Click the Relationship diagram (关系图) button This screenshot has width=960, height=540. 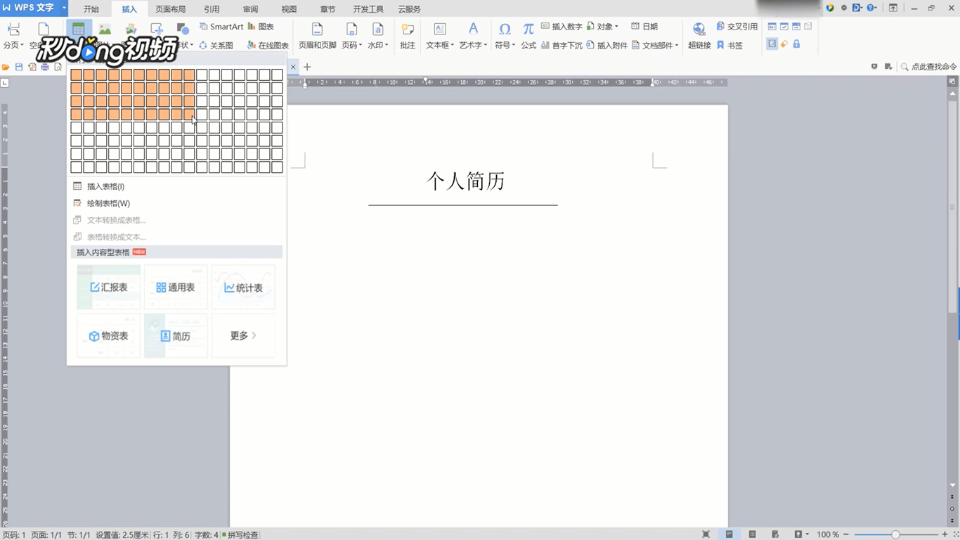point(216,45)
